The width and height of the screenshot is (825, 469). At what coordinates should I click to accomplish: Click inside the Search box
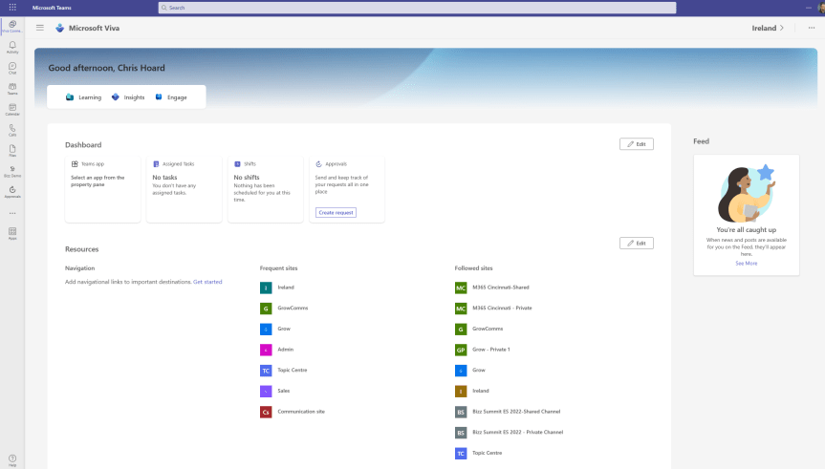pyautogui.click(x=417, y=8)
